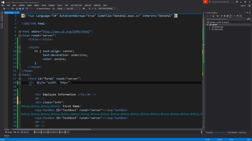Click the Solution Explorer Home icon
The width and height of the screenshot is (252, 141).
pos(213,16)
